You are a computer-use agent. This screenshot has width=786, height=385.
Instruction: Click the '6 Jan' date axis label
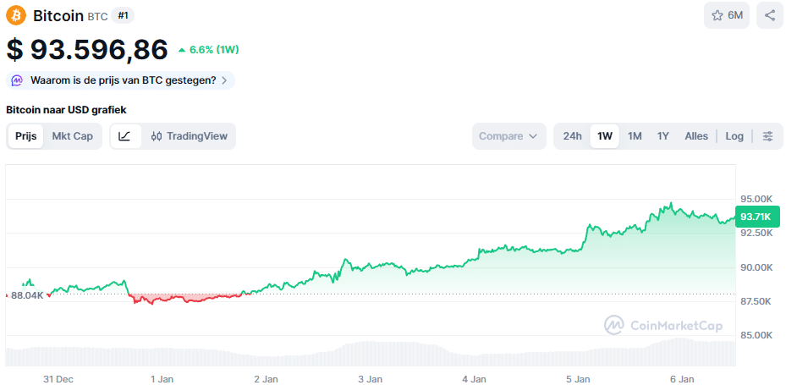coord(682,379)
